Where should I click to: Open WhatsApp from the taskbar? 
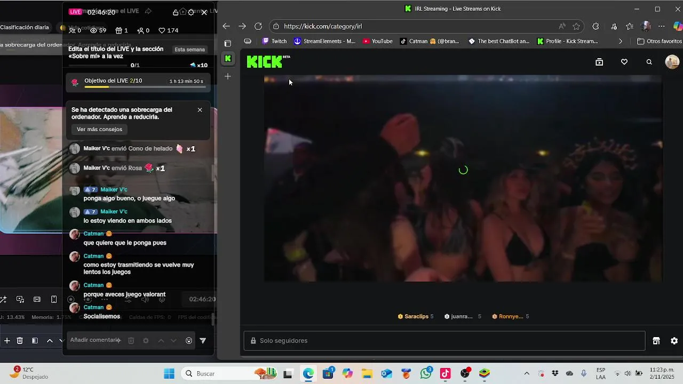tap(426, 373)
